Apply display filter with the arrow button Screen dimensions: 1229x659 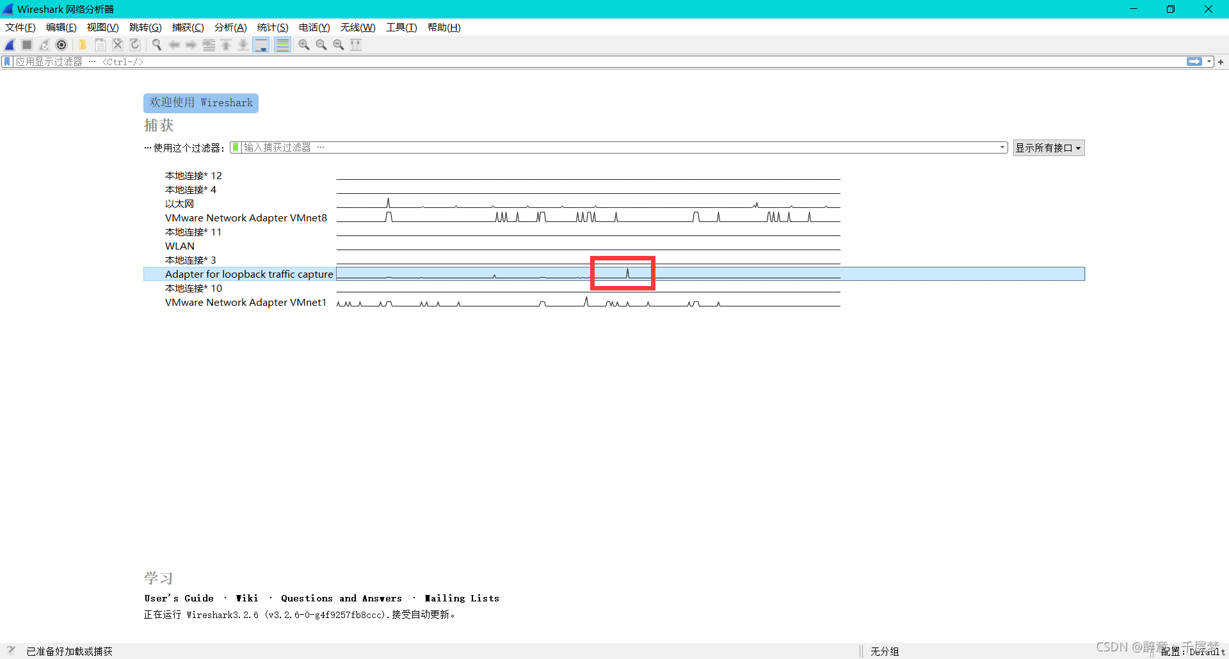tap(1194, 62)
